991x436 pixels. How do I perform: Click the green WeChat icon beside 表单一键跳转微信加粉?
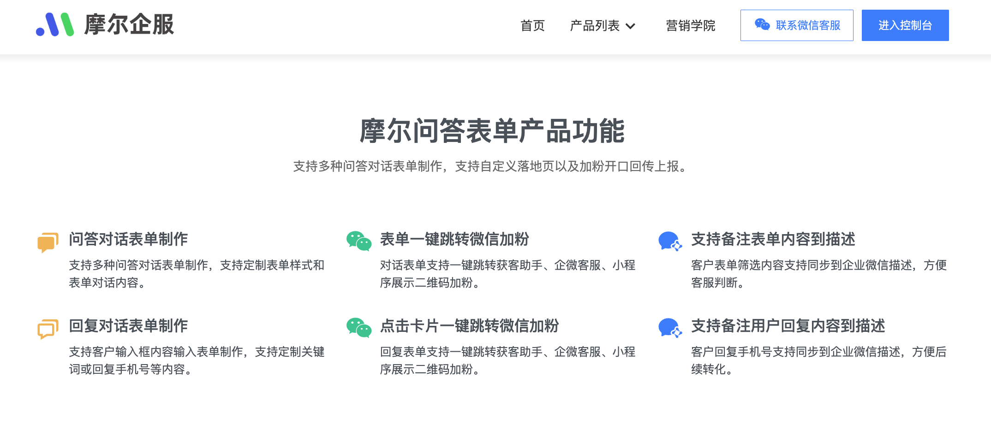(x=359, y=241)
